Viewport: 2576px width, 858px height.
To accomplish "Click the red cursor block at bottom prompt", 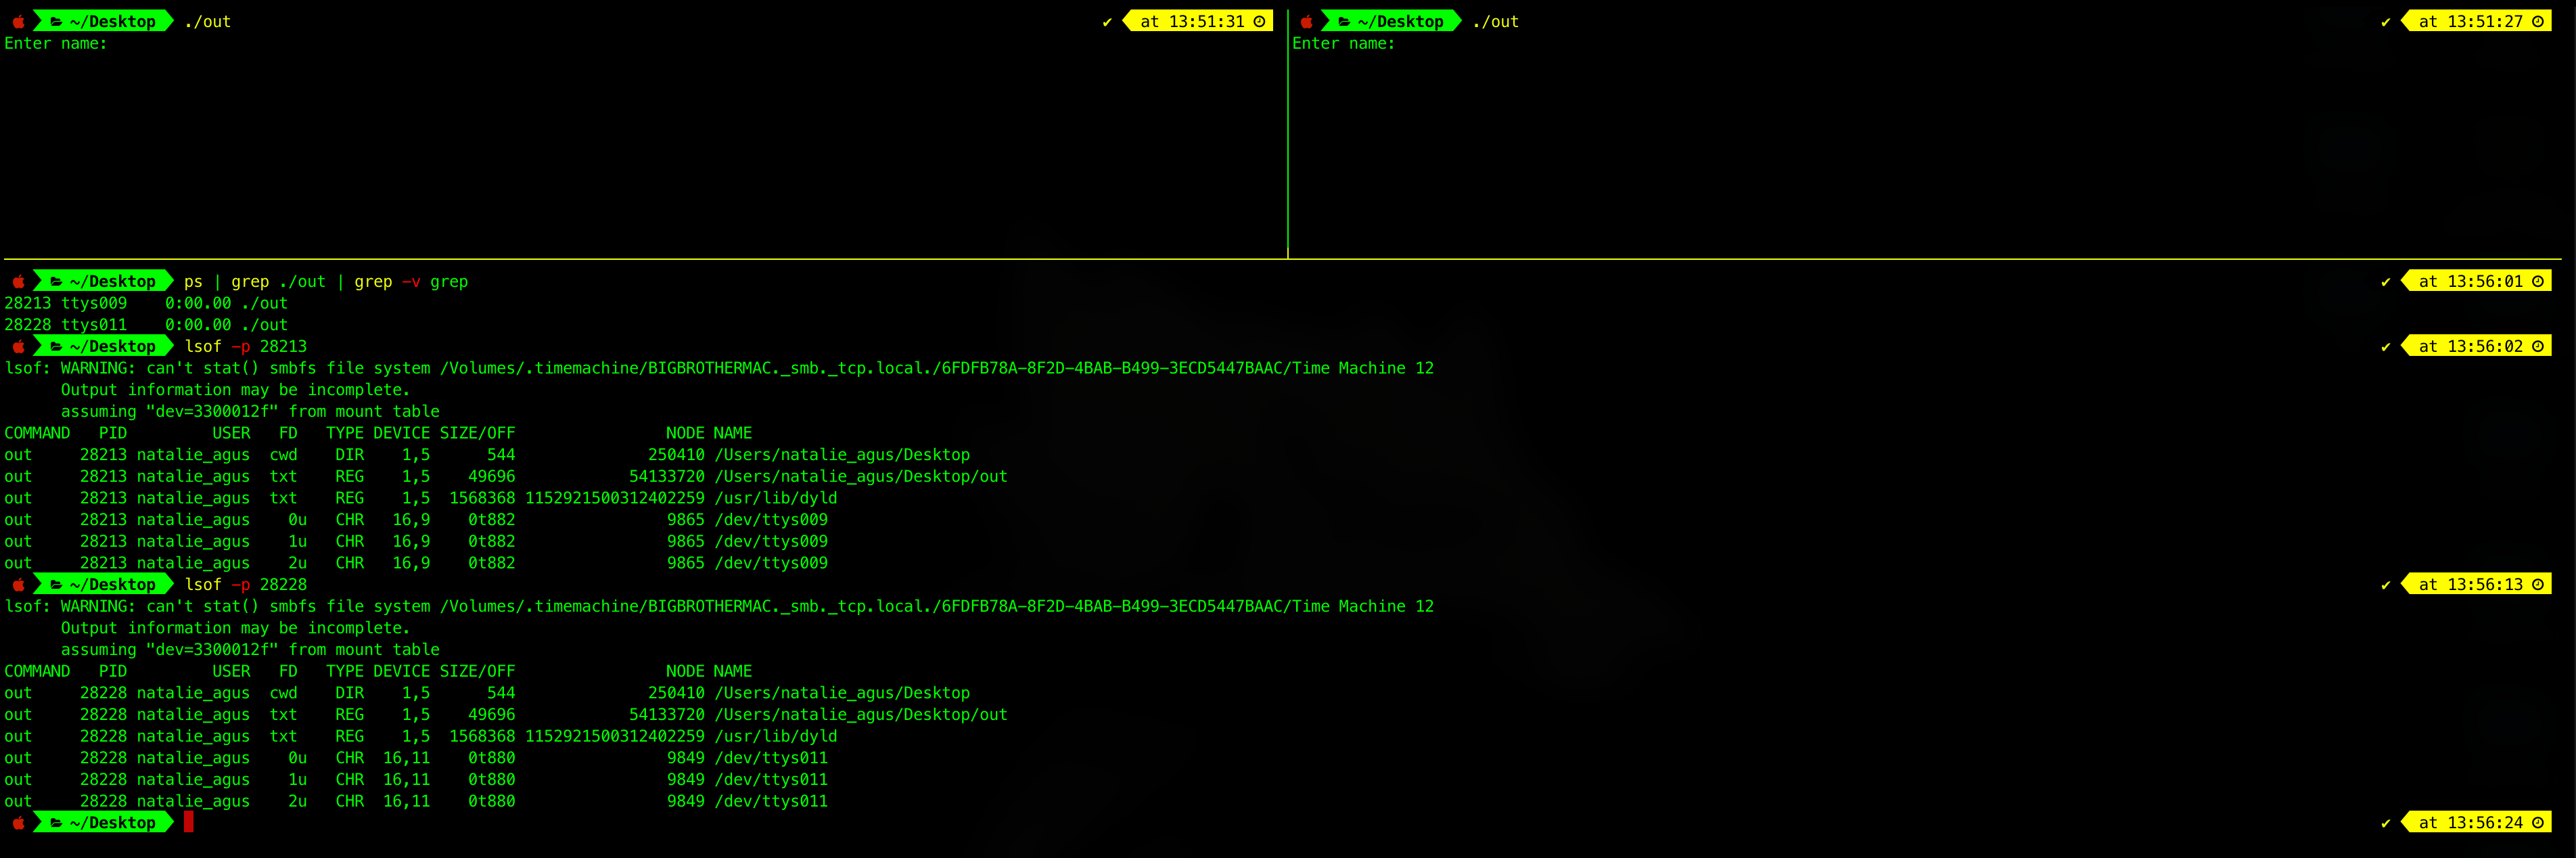I will click(188, 822).
